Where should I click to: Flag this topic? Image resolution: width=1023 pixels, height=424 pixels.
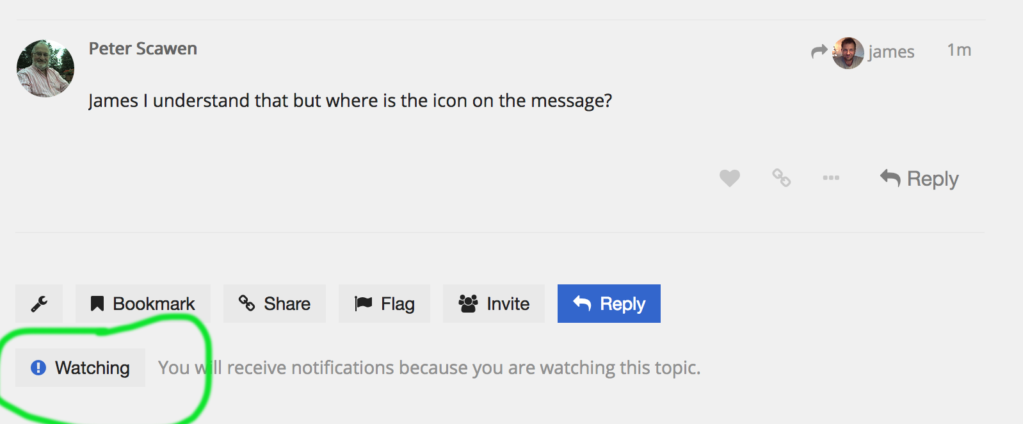click(384, 304)
